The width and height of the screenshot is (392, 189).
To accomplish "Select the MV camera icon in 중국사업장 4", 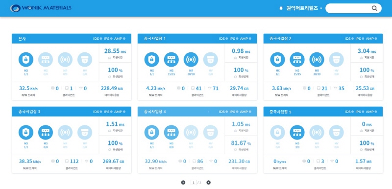I will 211,133.
